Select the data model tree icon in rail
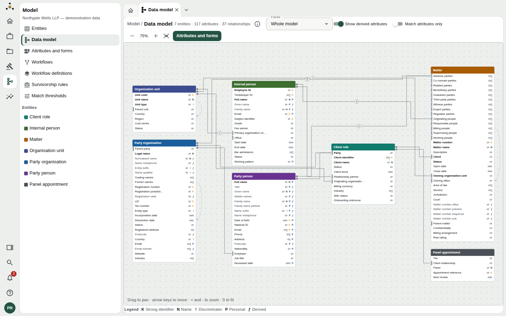The height and width of the screenshot is (316, 506). point(10,81)
